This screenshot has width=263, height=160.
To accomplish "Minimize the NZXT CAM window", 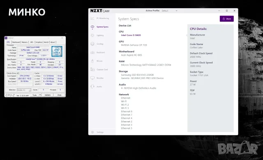I will point(219,11).
